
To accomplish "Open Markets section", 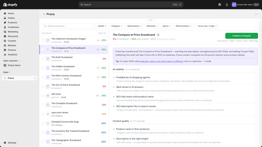I will (x=12, y=45).
